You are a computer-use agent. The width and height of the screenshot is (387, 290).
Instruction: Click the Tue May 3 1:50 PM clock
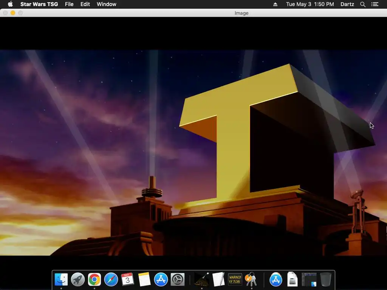(x=310, y=4)
